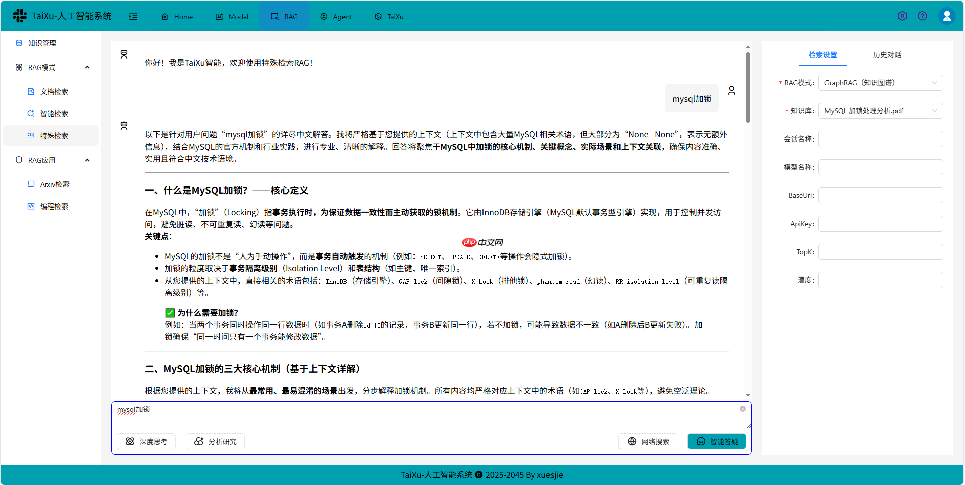The height and width of the screenshot is (485, 965).
Task: Open the Agent menu in the top navigation
Action: tap(336, 16)
